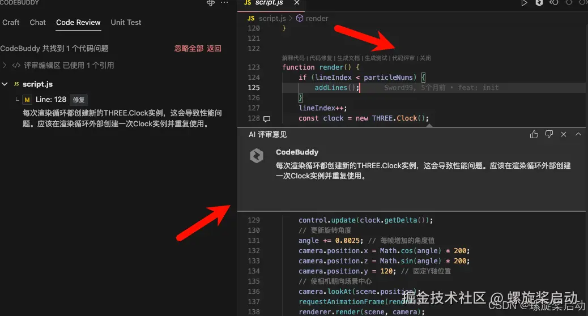Click the 解释代码 code lens action

coord(293,58)
